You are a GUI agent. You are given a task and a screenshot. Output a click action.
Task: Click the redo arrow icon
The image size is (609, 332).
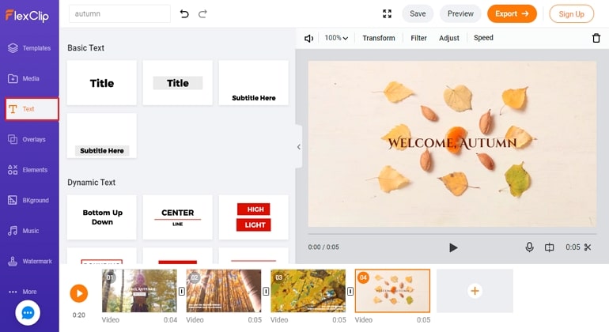[202, 14]
